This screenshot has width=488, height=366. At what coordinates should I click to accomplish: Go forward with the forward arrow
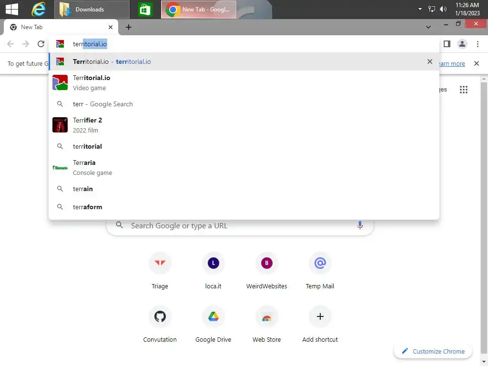point(26,44)
